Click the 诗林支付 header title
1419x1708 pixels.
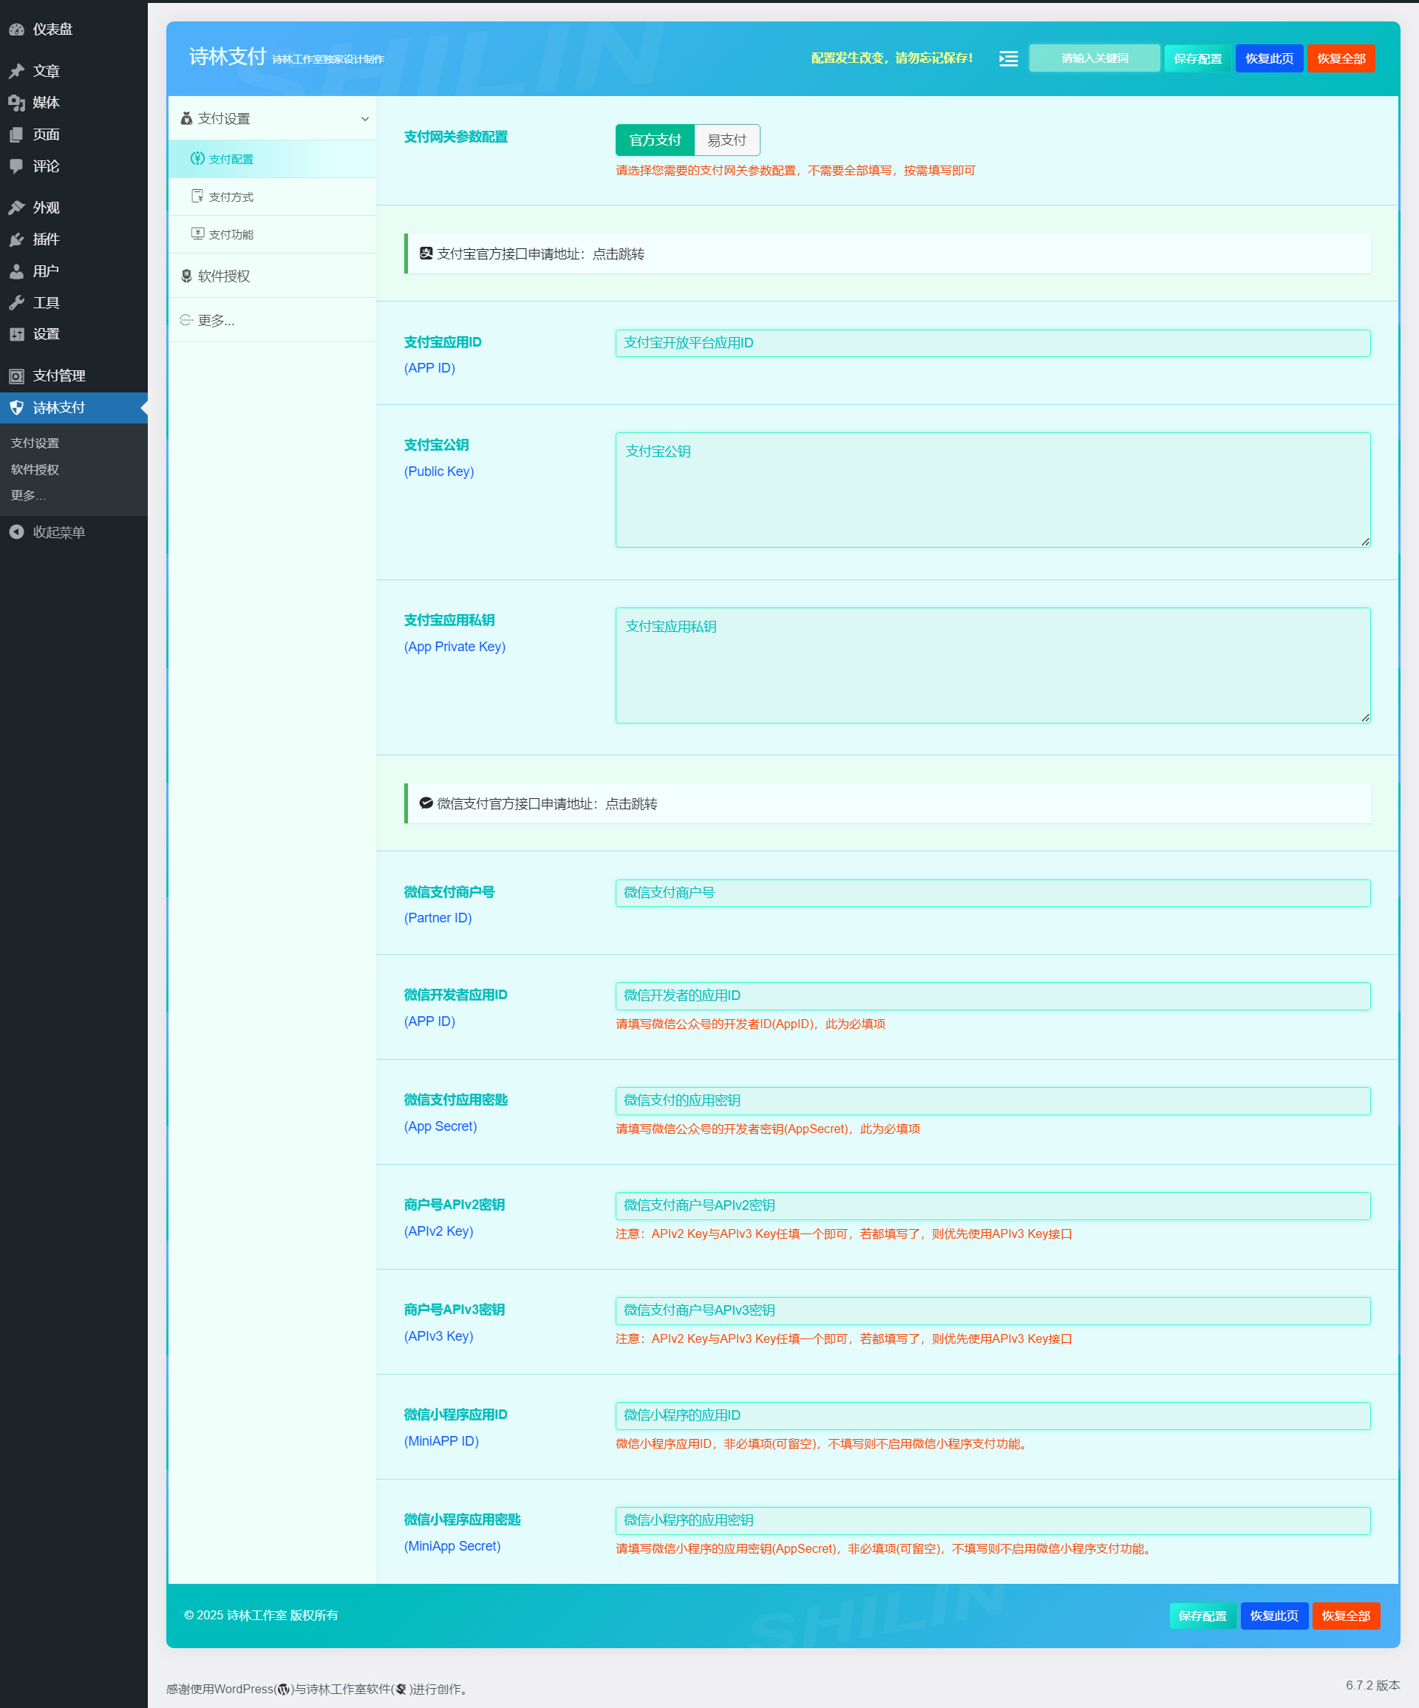pos(228,56)
